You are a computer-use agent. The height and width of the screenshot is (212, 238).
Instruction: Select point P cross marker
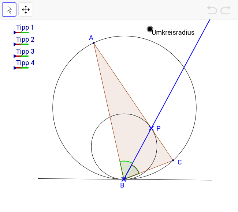coord(151,128)
